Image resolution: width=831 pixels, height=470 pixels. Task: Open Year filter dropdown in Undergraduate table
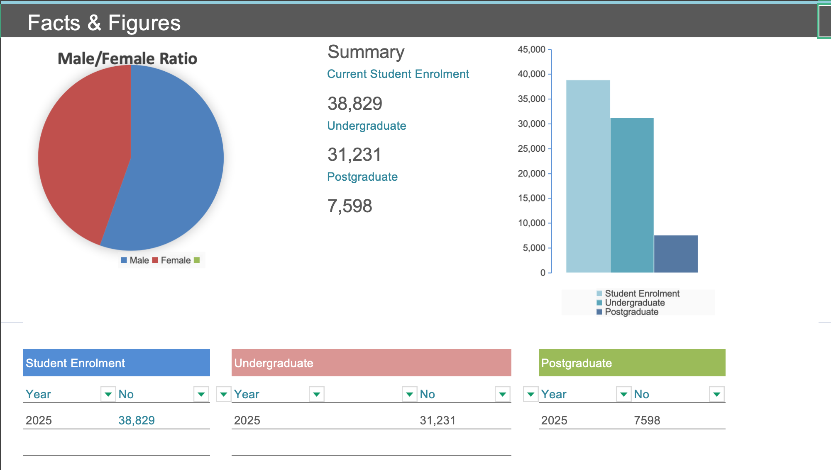click(317, 394)
